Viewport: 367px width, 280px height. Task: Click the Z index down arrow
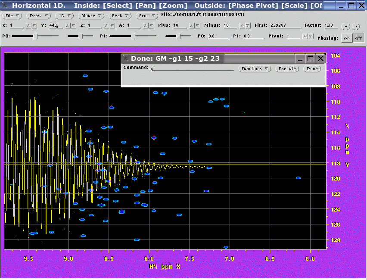tap(112, 25)
